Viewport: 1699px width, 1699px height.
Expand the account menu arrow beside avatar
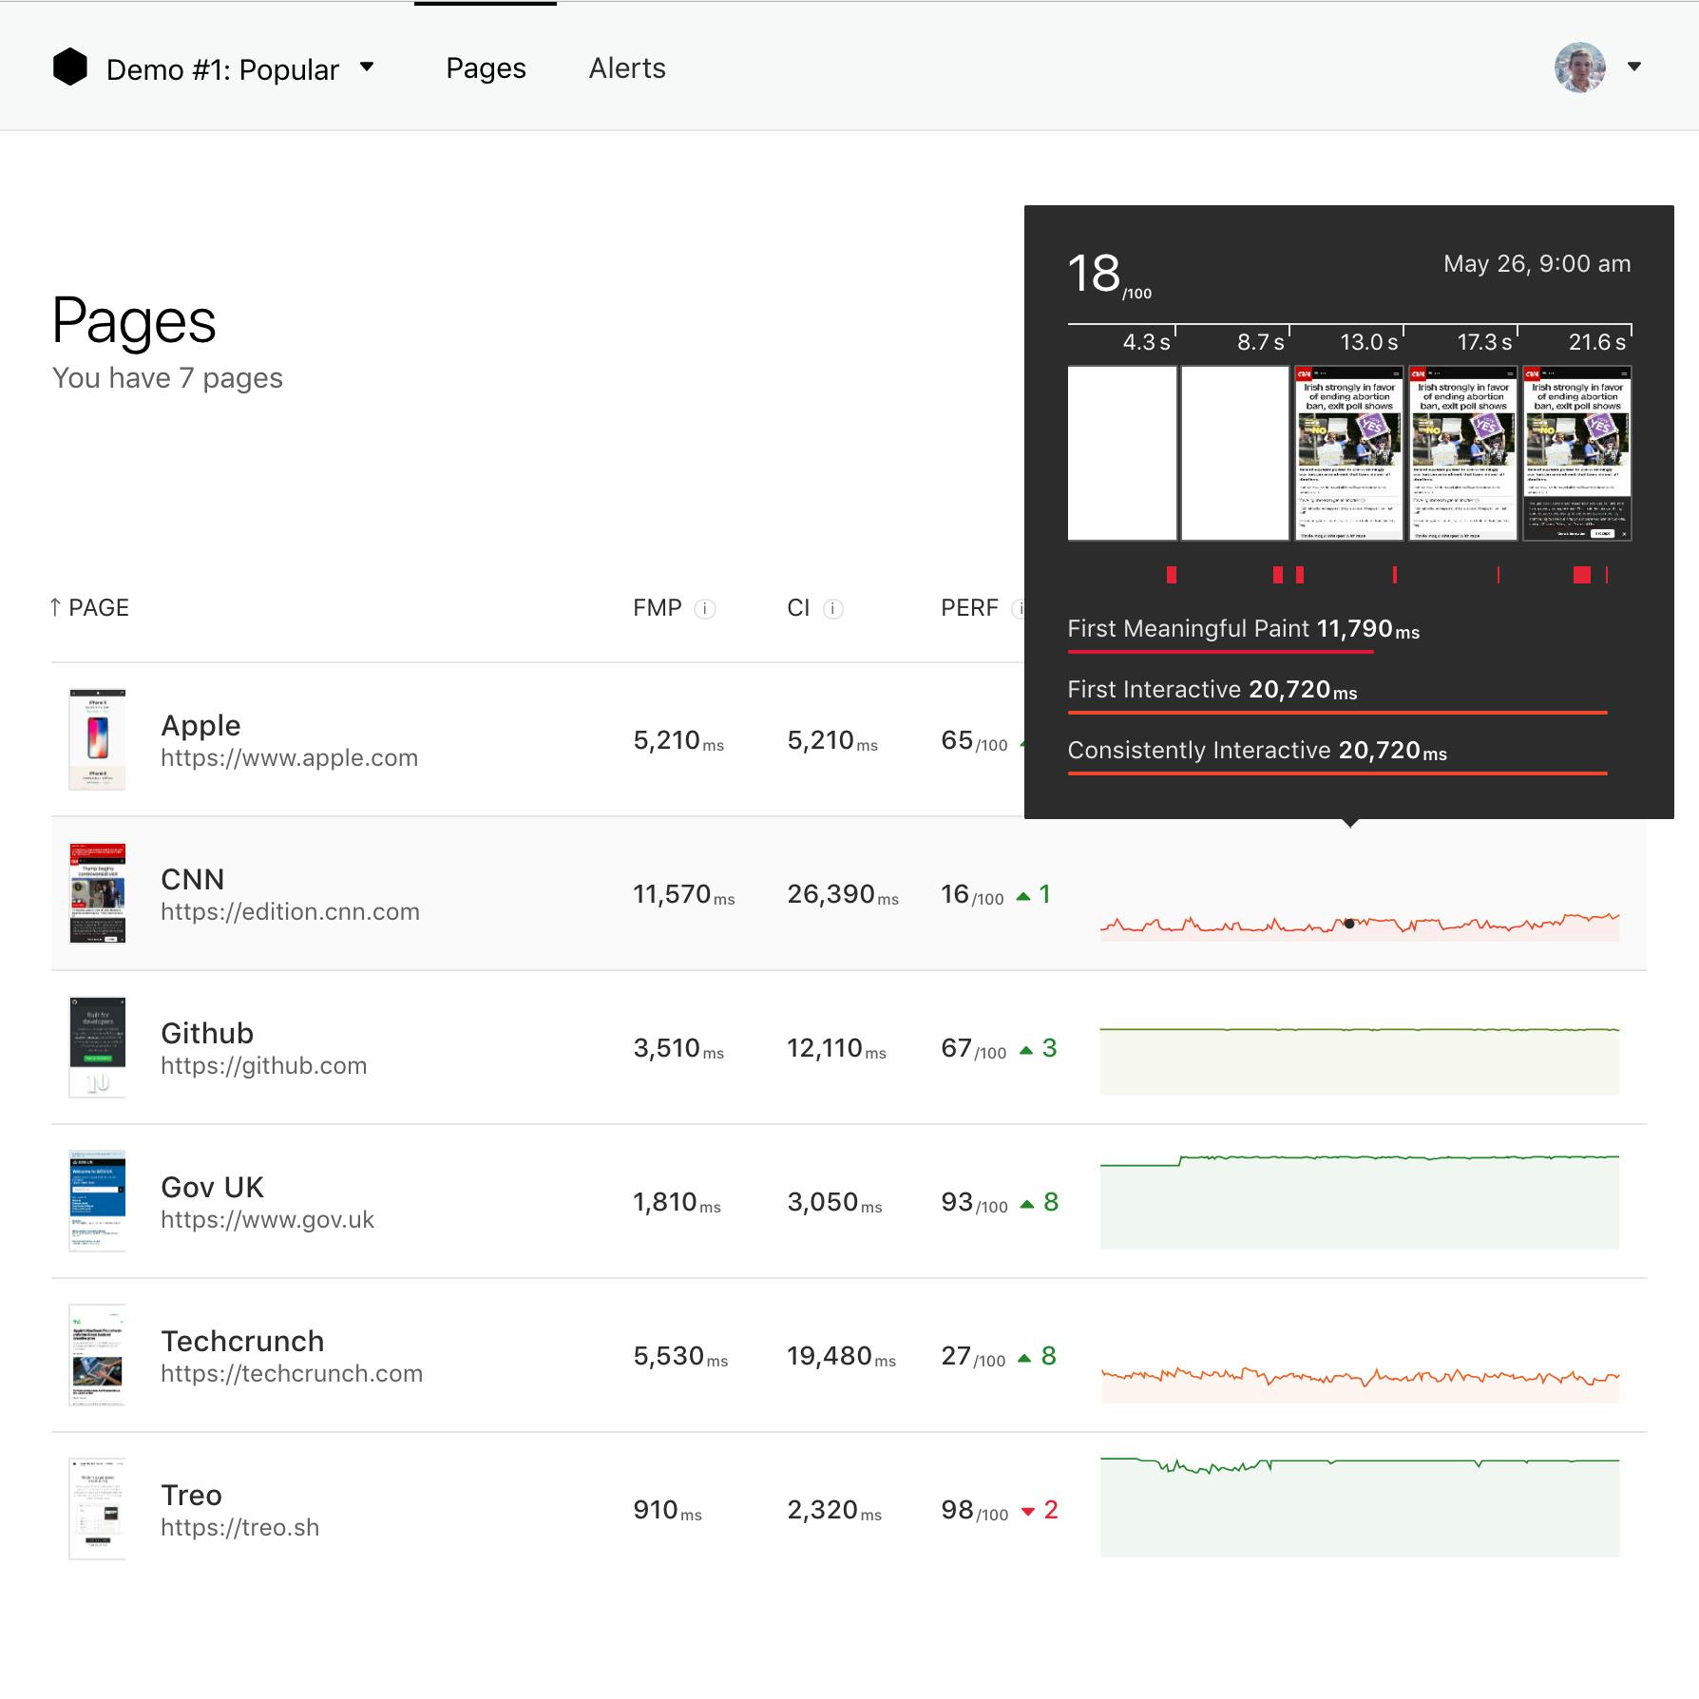[x=1634, y=67]
